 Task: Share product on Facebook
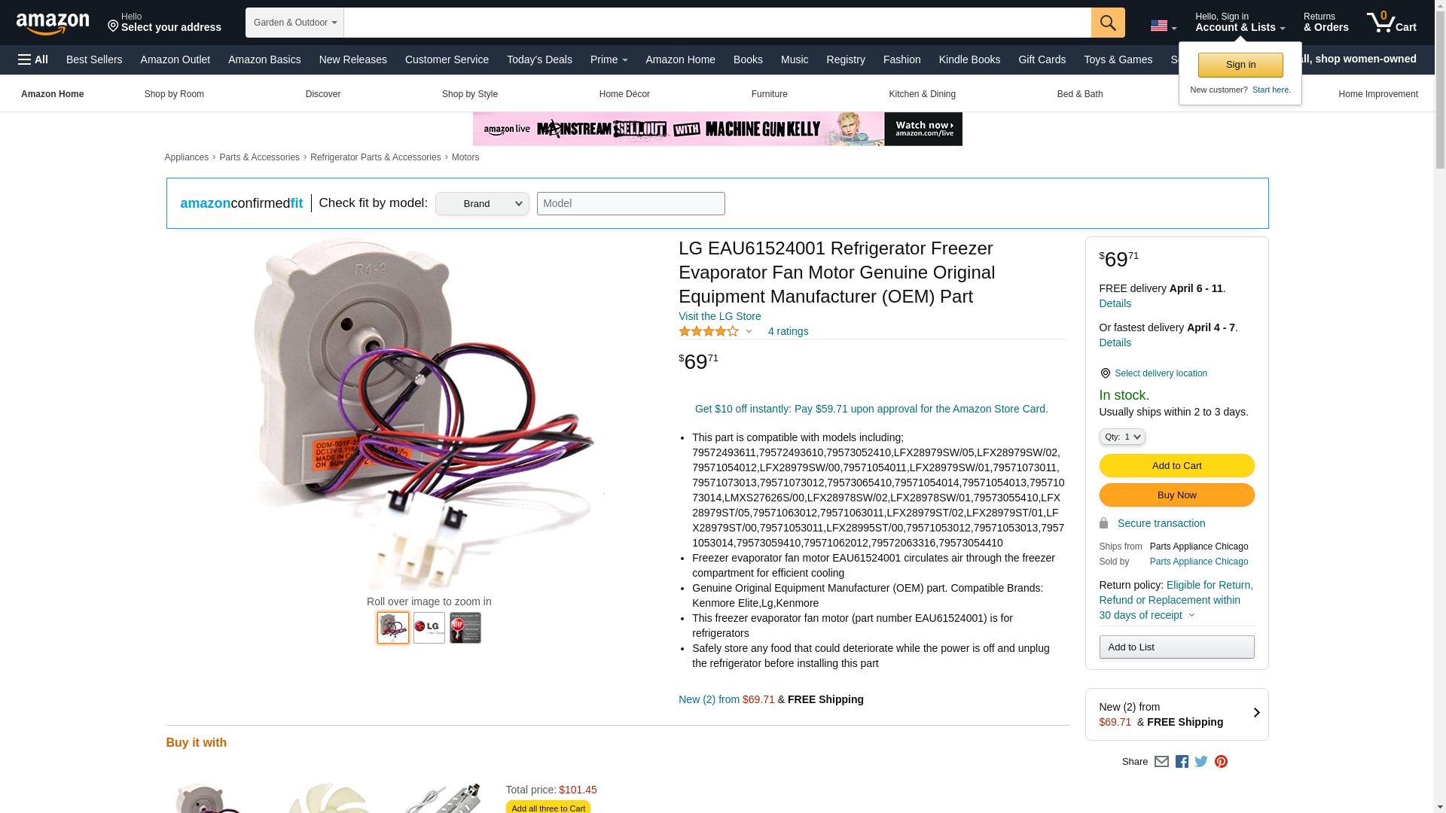pos(1182,762)
